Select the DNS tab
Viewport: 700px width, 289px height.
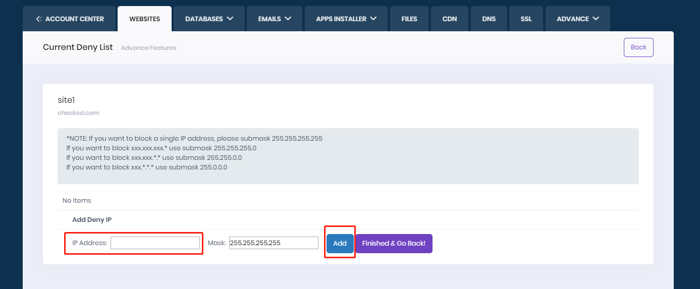[x=489, y=19]
